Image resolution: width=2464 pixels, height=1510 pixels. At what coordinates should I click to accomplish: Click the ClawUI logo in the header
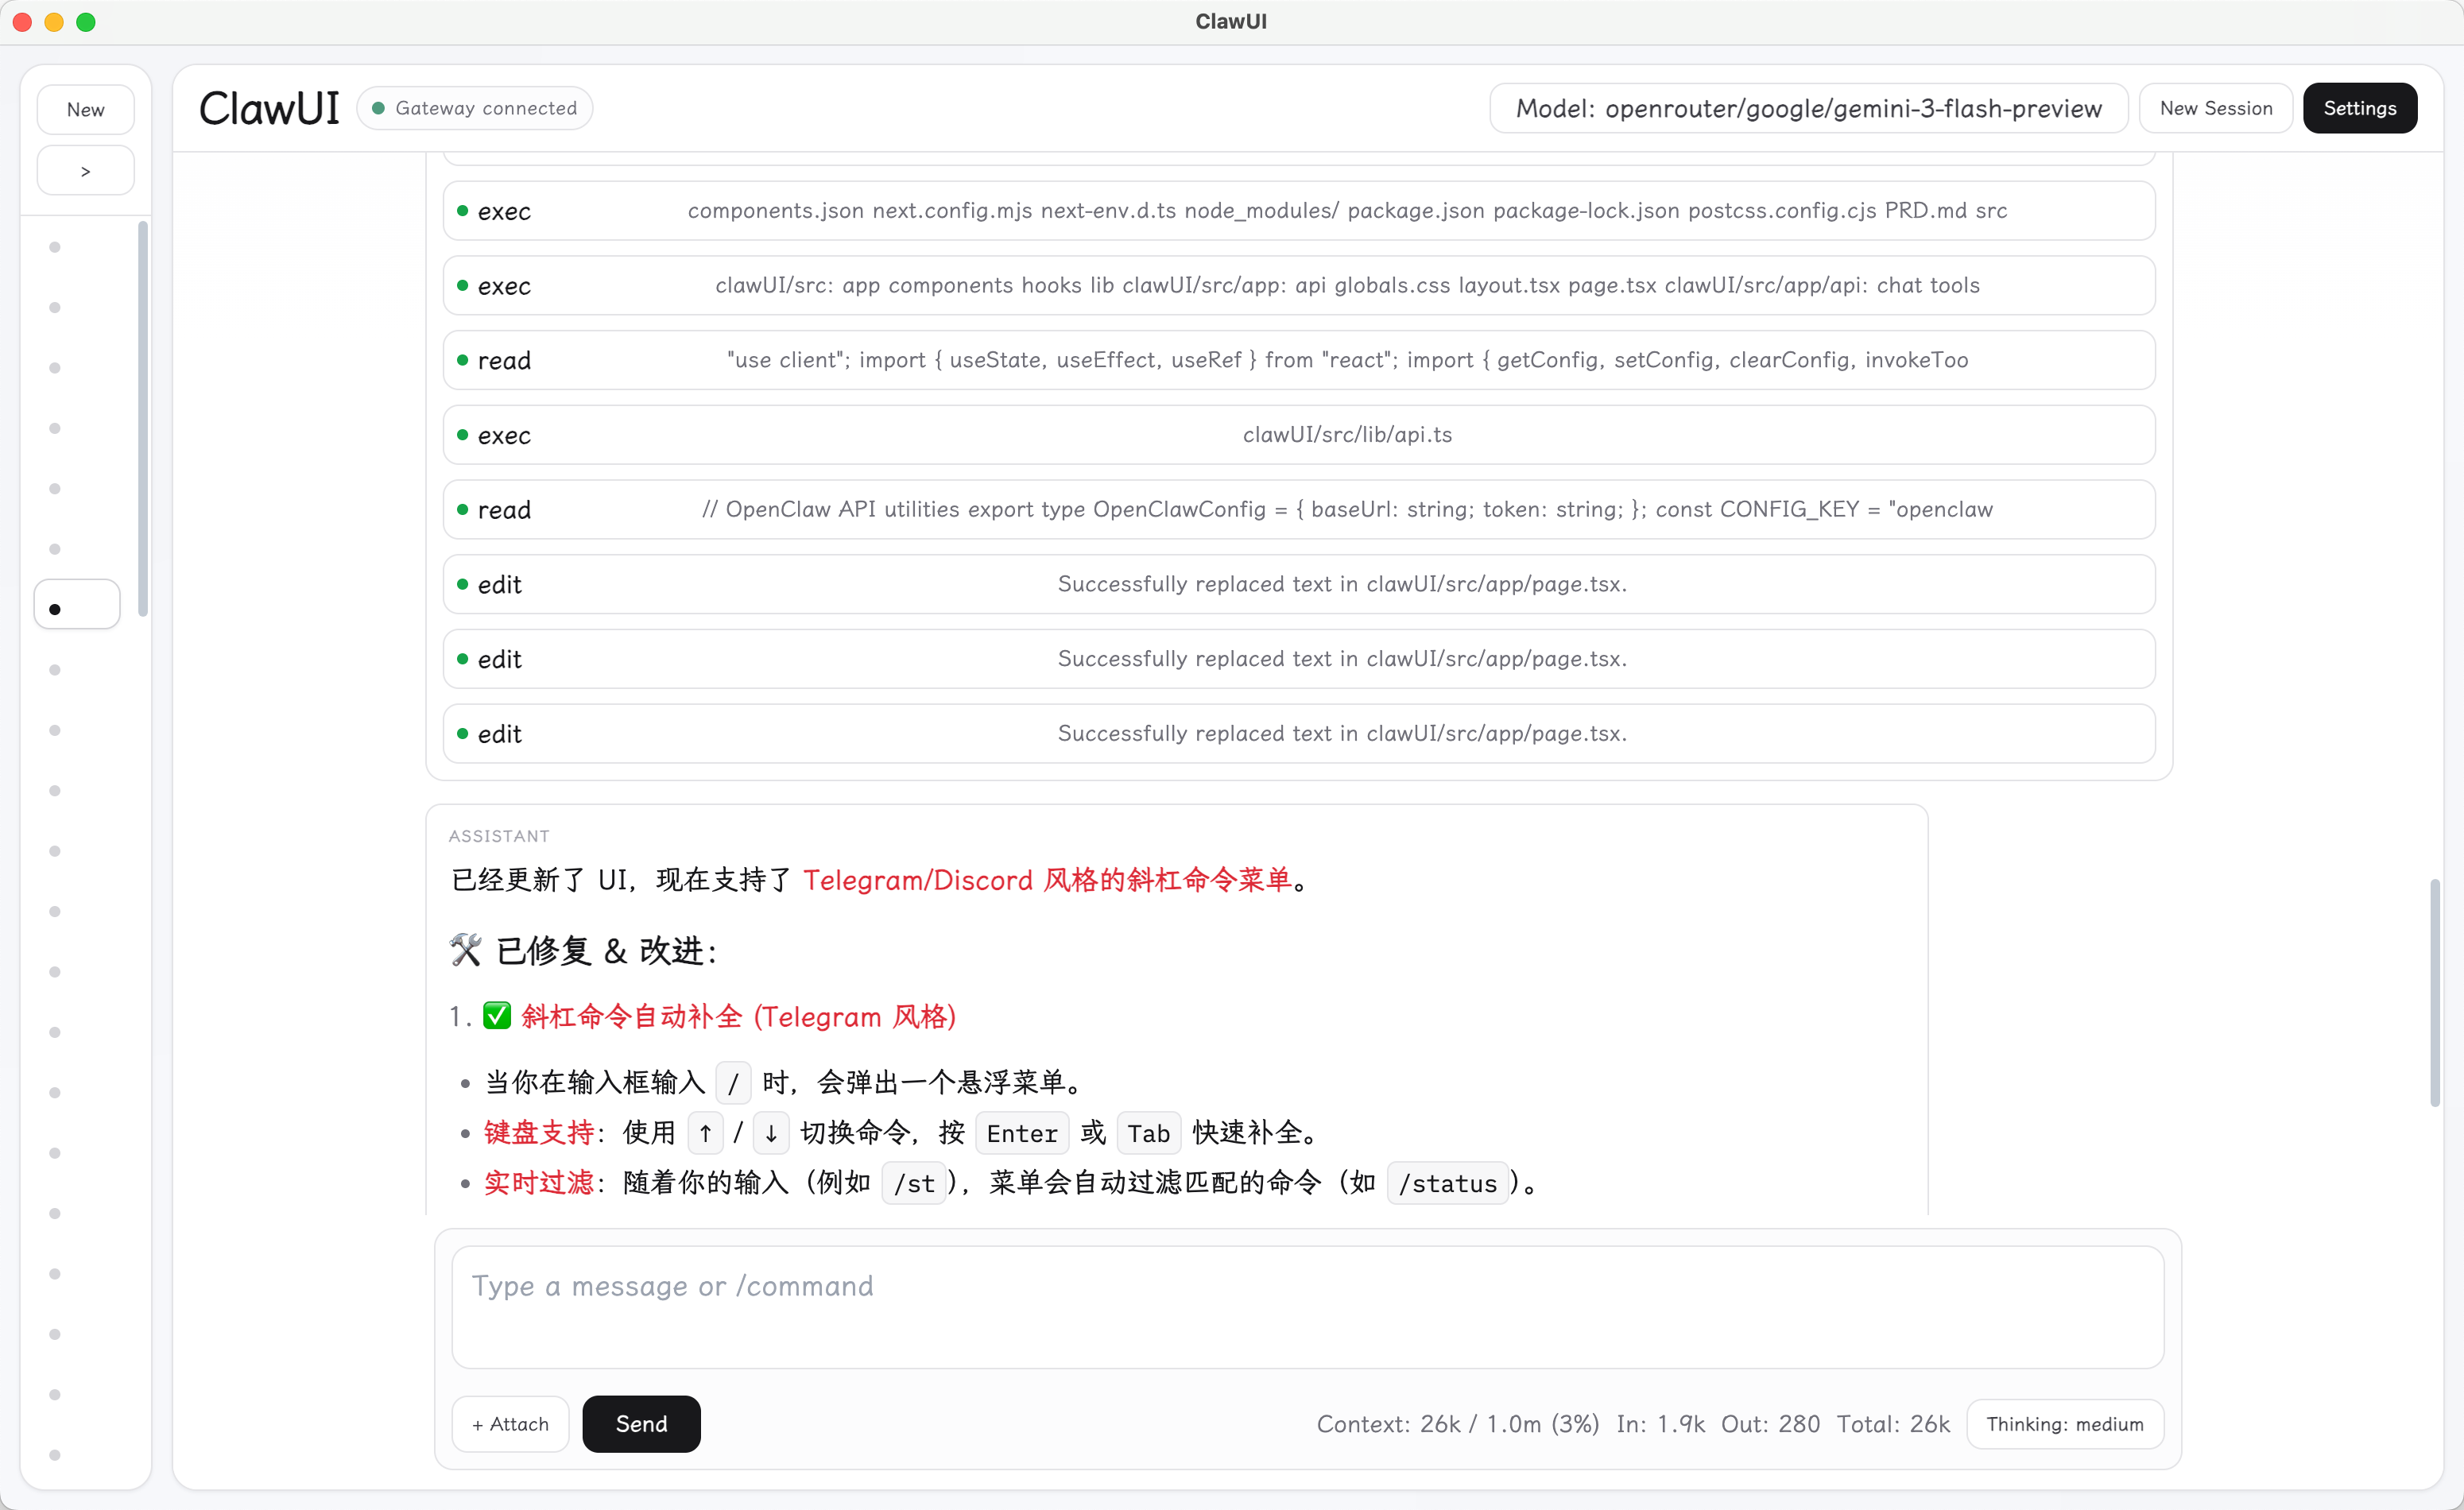pos(268,108)
